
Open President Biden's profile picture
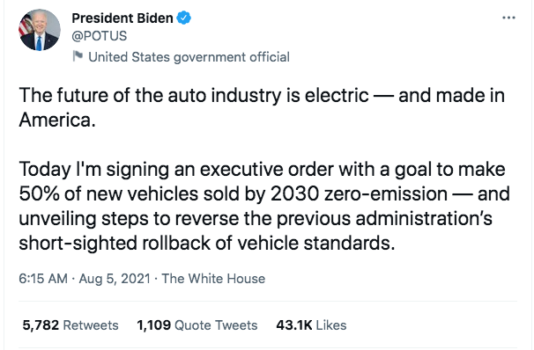point(40,30)
